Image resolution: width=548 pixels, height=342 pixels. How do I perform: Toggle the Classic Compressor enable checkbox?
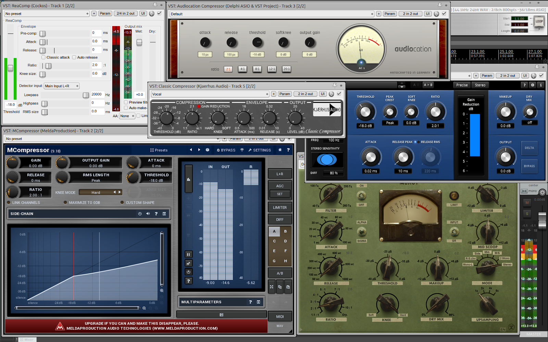pyautogui.click(x=339, y=94)
